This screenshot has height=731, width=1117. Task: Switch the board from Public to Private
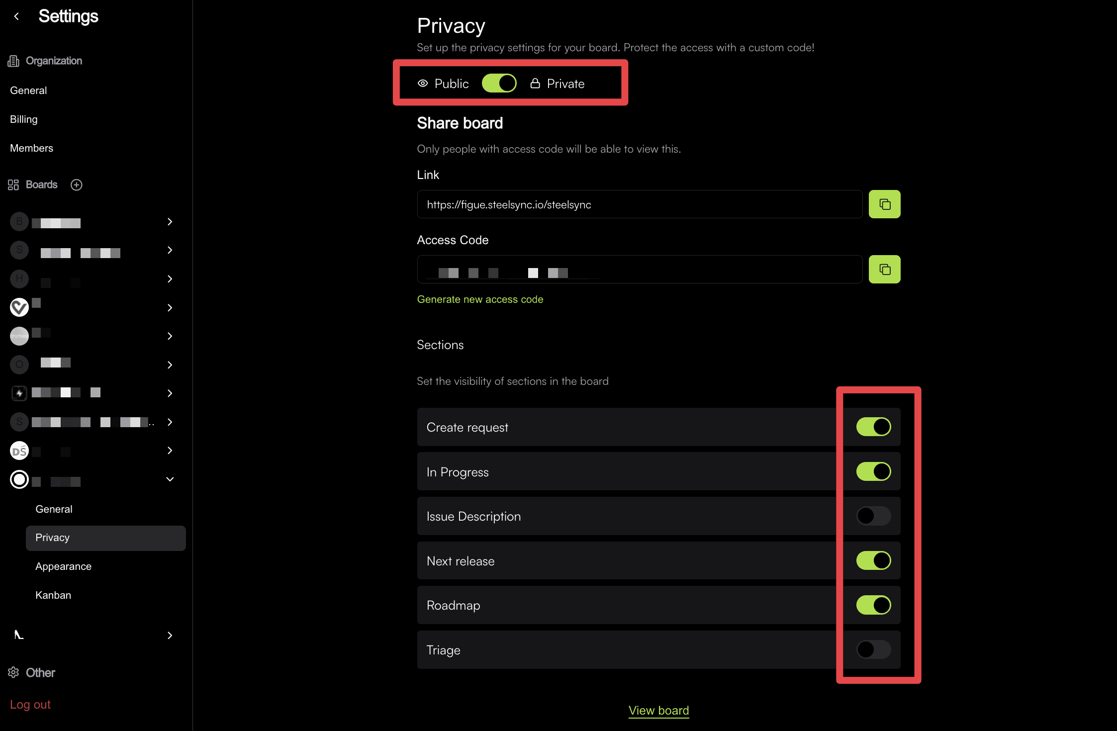pyautogui.click(x=499, y=83)
